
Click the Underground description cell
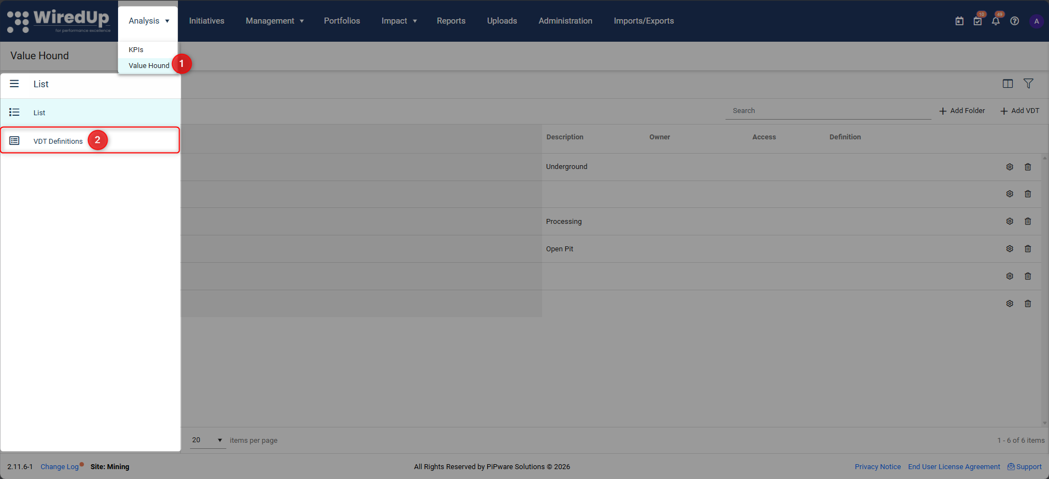(567, 167)
